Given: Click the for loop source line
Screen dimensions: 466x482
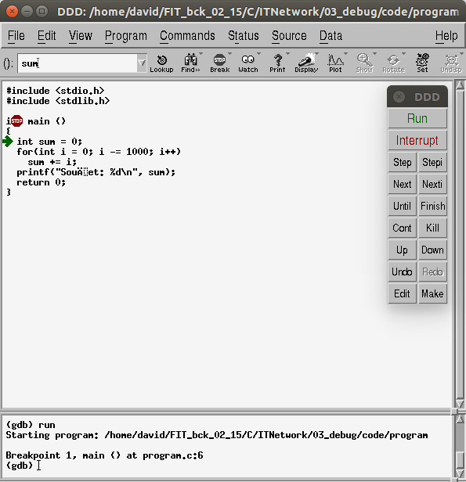Looking at the screenshot, I should 99,152.
